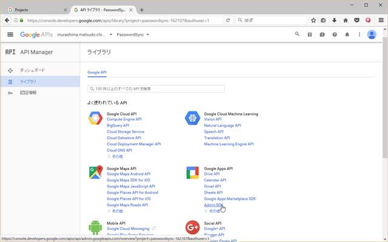Screen dimensions: 388x242
Task: Click the Google Apps API square icon
Action: tap(193, 172)
